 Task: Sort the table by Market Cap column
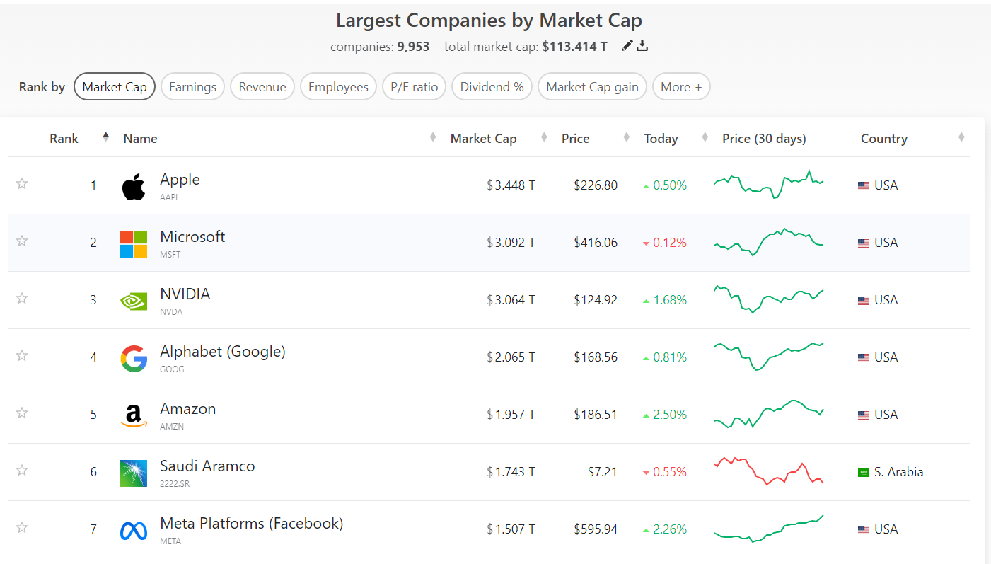[x=484, y=139]
